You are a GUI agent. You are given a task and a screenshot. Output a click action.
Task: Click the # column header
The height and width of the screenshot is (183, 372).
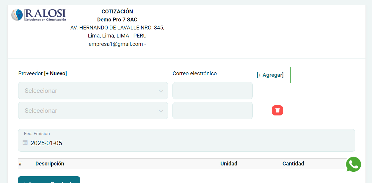point(20,164)
